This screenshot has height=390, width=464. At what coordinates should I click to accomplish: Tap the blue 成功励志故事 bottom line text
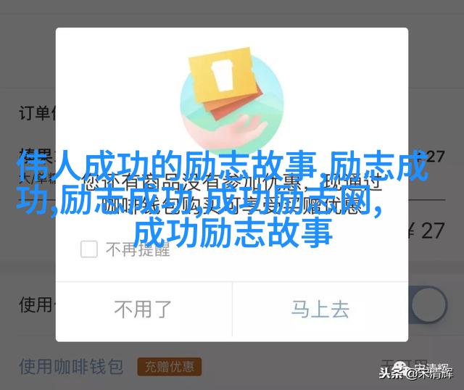click(233, 233)
